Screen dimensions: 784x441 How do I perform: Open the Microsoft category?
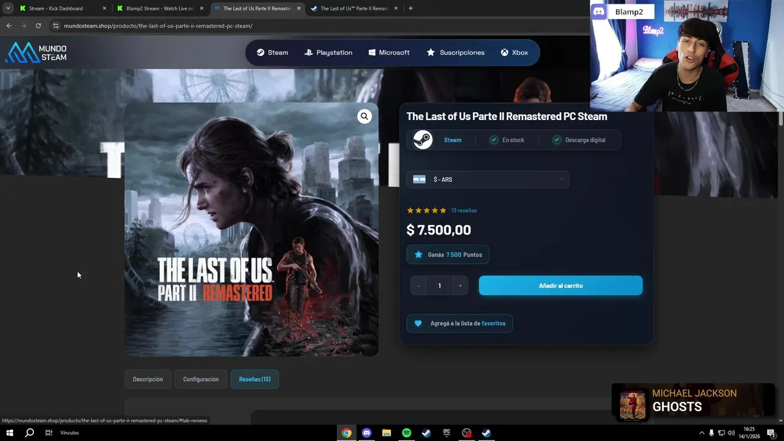389,53
